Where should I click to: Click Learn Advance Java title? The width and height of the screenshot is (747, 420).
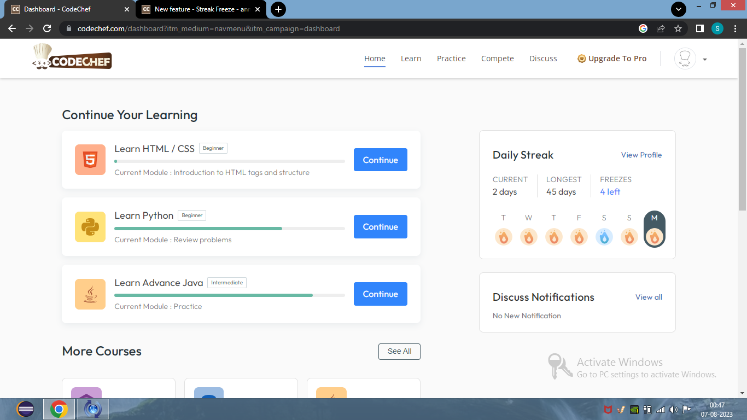point(159,283)
